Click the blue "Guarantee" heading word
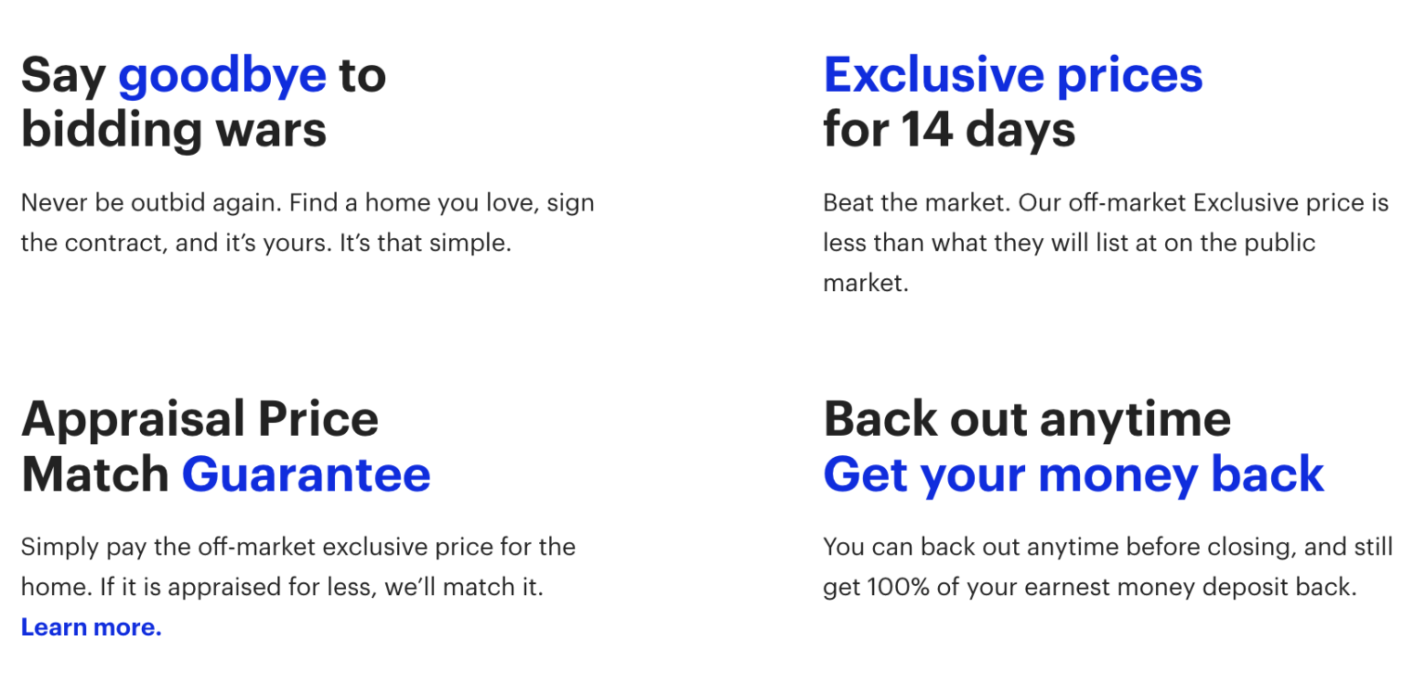 coord(306,474)
